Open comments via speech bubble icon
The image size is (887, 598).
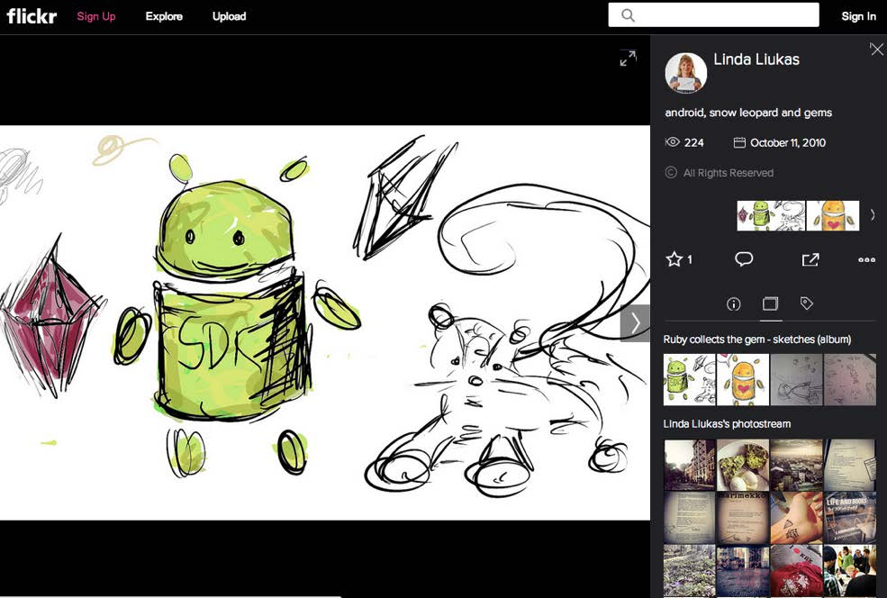click(744, 259)
